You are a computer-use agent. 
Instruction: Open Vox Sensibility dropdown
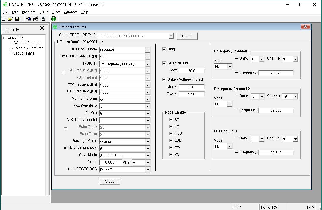(x=148, y=106)
